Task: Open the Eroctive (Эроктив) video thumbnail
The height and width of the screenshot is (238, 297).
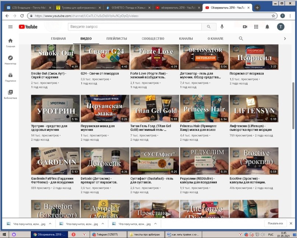Action: 254,161
